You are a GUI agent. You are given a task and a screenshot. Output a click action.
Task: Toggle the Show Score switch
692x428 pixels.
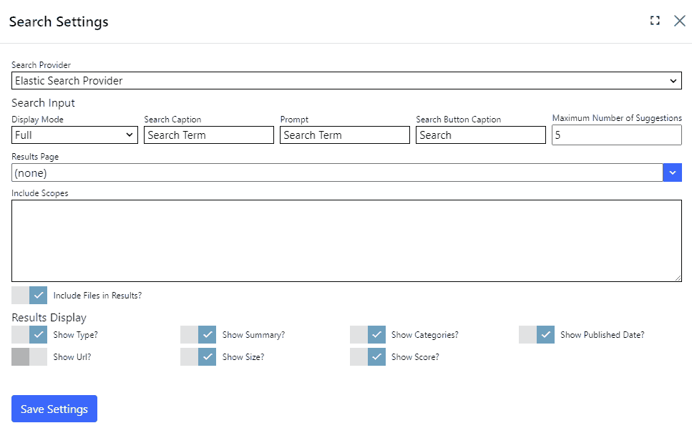tap(368, 357)
